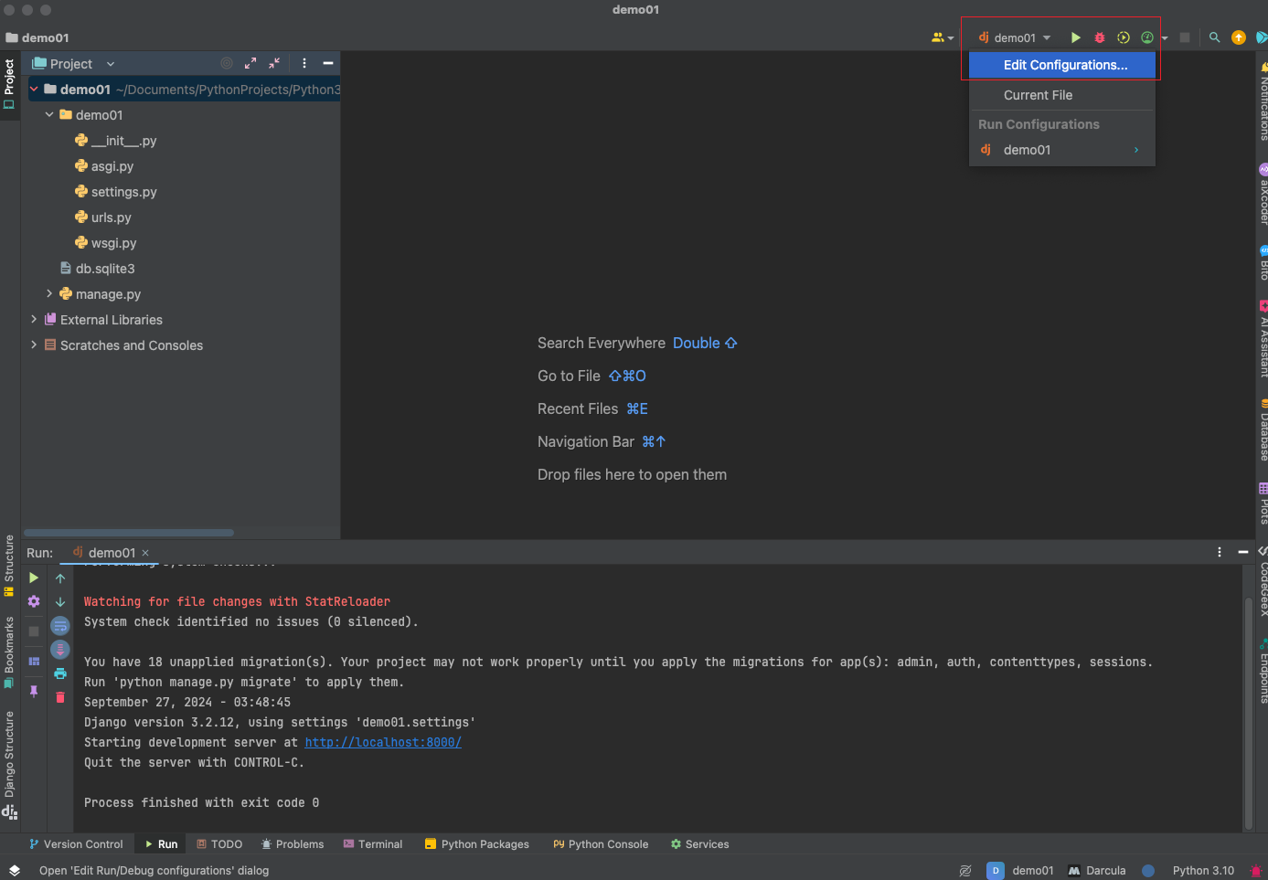Open demo01 submenu arrow in Run Configurations
The image size is (1268, 880).
[1136, 150]
